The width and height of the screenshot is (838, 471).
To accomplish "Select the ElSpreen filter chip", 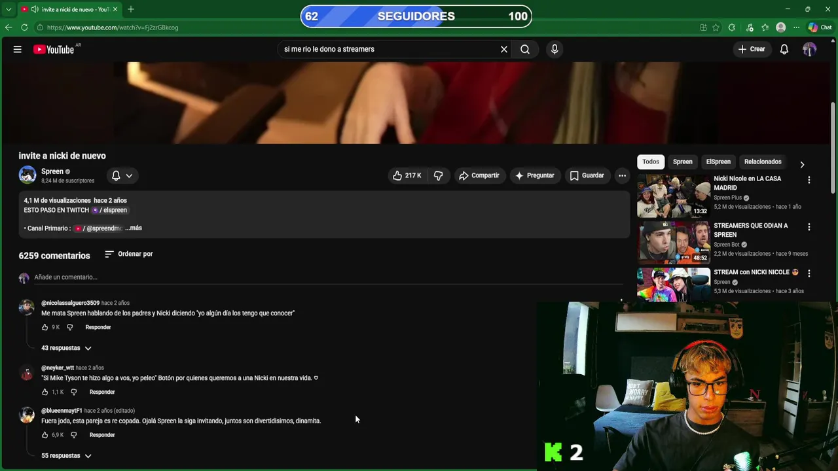I will (718, 162).
